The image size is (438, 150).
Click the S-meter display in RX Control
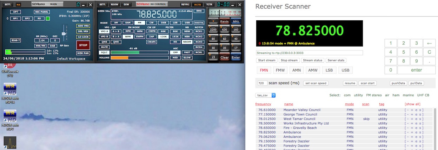[224, 12]
